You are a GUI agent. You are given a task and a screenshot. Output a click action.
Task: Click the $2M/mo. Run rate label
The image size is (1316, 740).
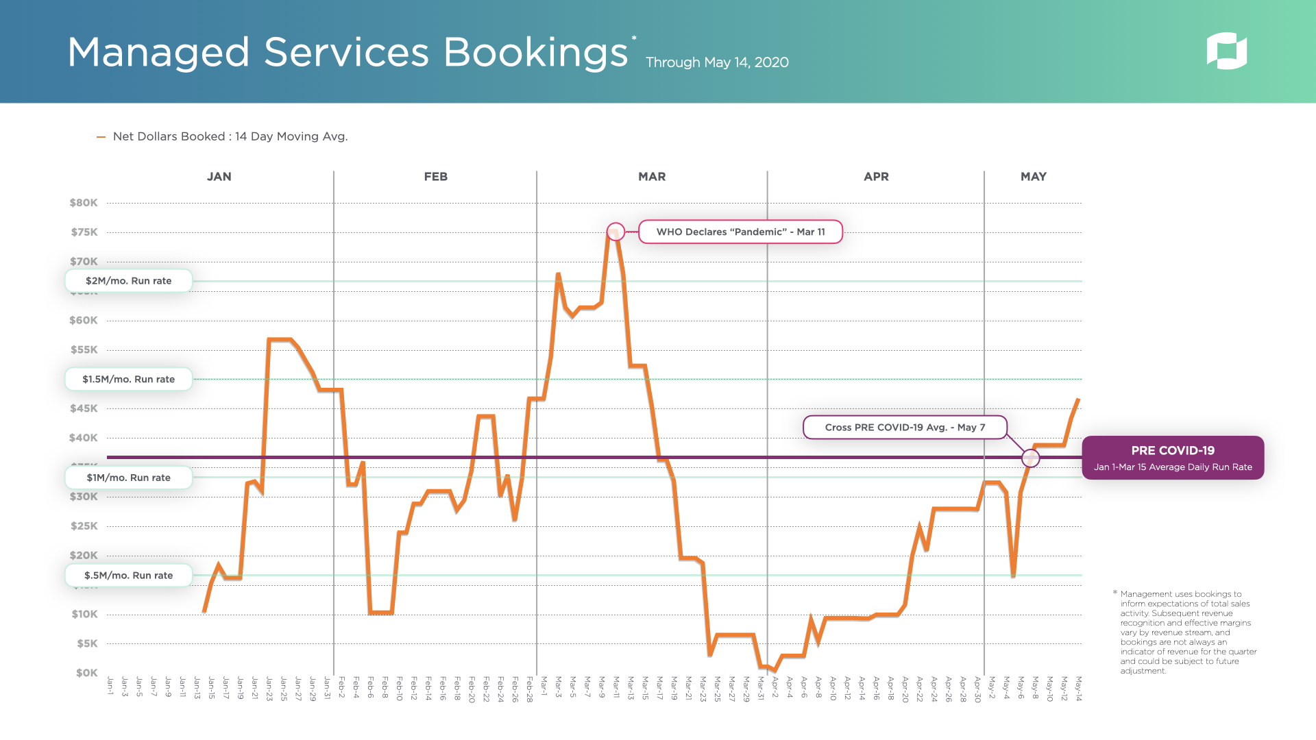point(128,281)
